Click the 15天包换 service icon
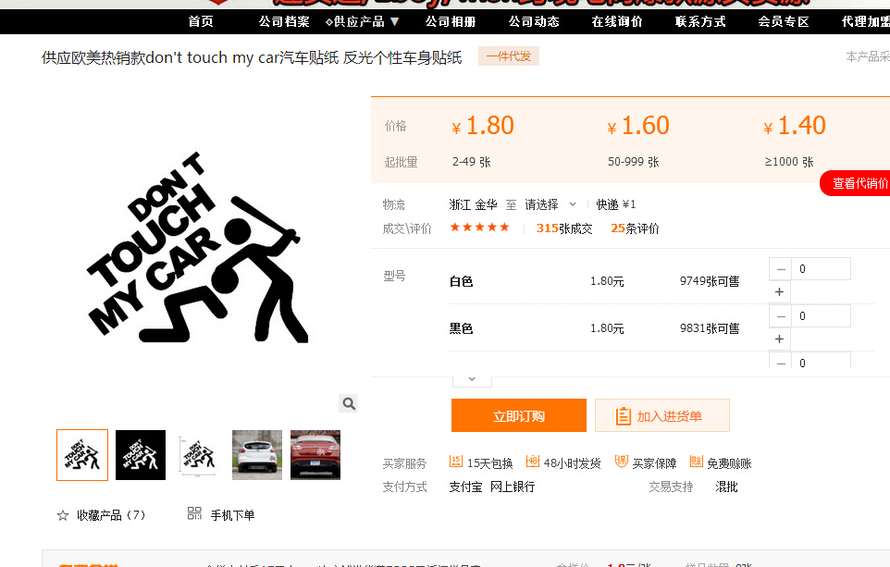This screenshot has width=890, height=567. click(x=456, y=462)
